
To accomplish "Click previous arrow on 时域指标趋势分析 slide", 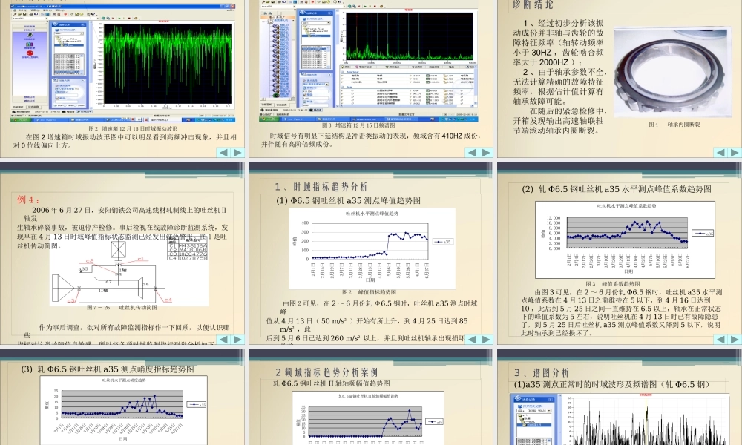I will click(x=472, y=339).
